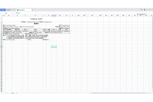Click the vertical scrollbar down arrow
Image resolution: width=153 pixels, height=102 pixels.
coord(152,91)
